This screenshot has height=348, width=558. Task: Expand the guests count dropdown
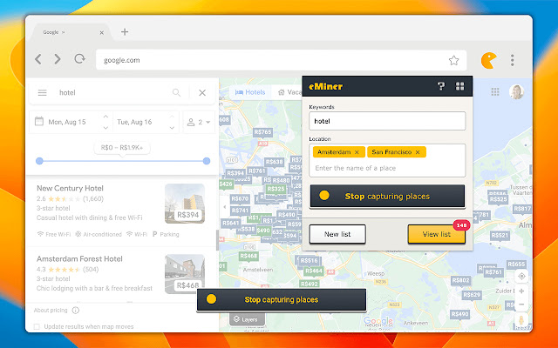199,122
